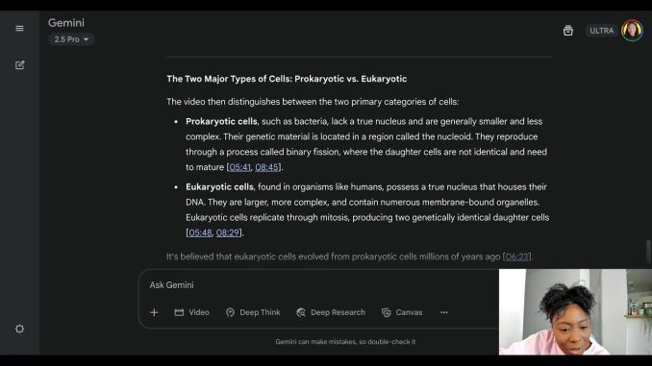
Task: Click the heading about Prokaryotic vs. Eukaryotic
Action: 287,79
